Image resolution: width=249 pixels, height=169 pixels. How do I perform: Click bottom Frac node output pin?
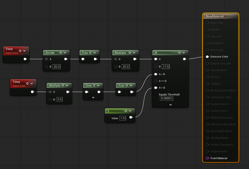(x=132, y=92)
